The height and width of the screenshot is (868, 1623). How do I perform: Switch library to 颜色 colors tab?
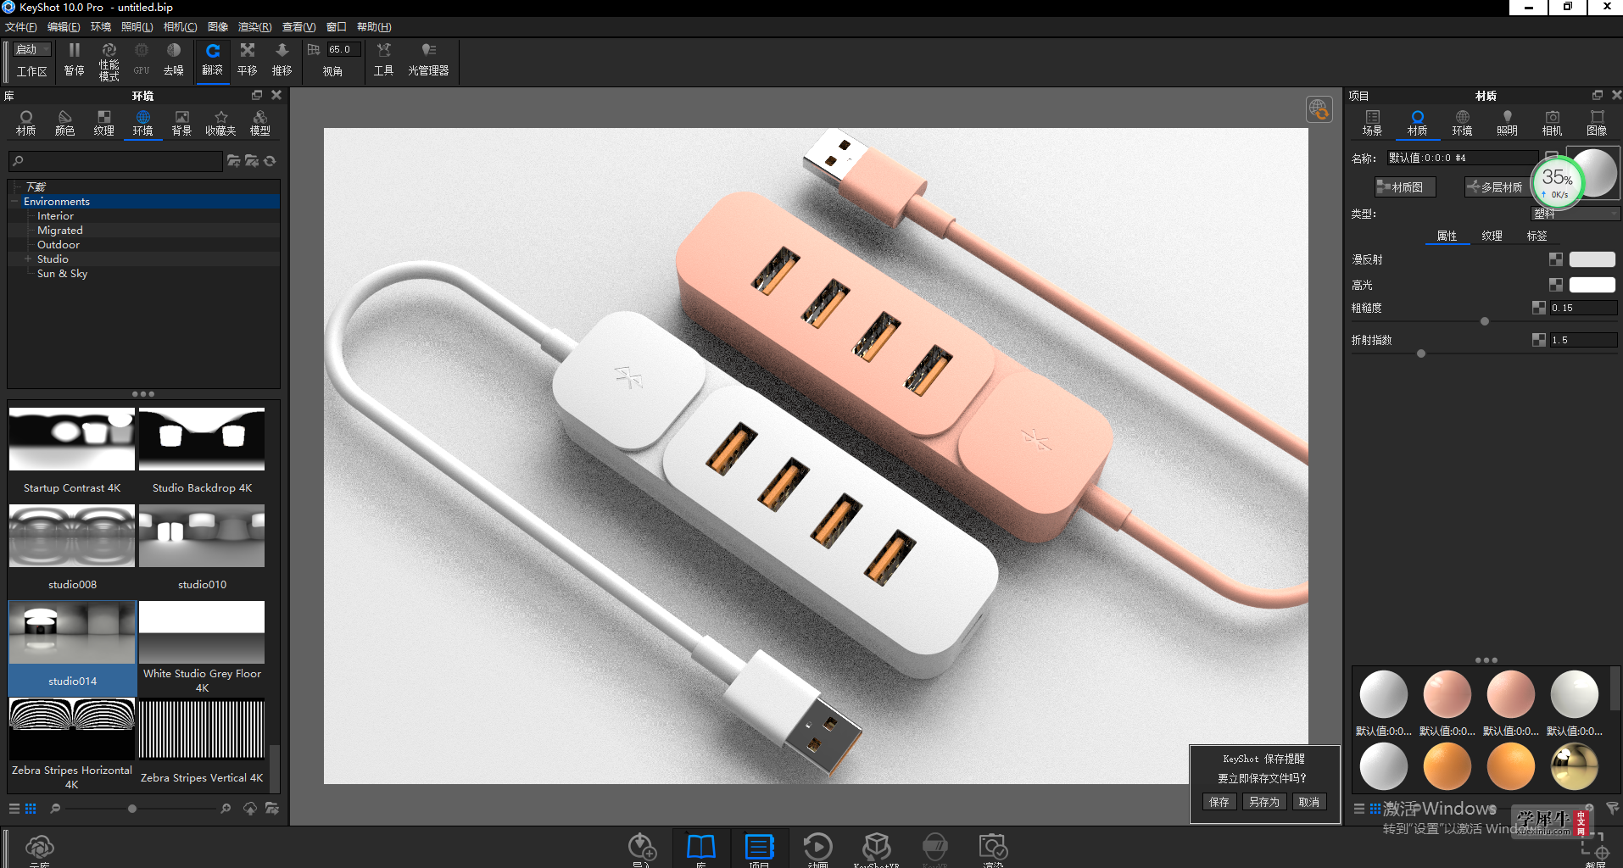(x=65, y=123)
